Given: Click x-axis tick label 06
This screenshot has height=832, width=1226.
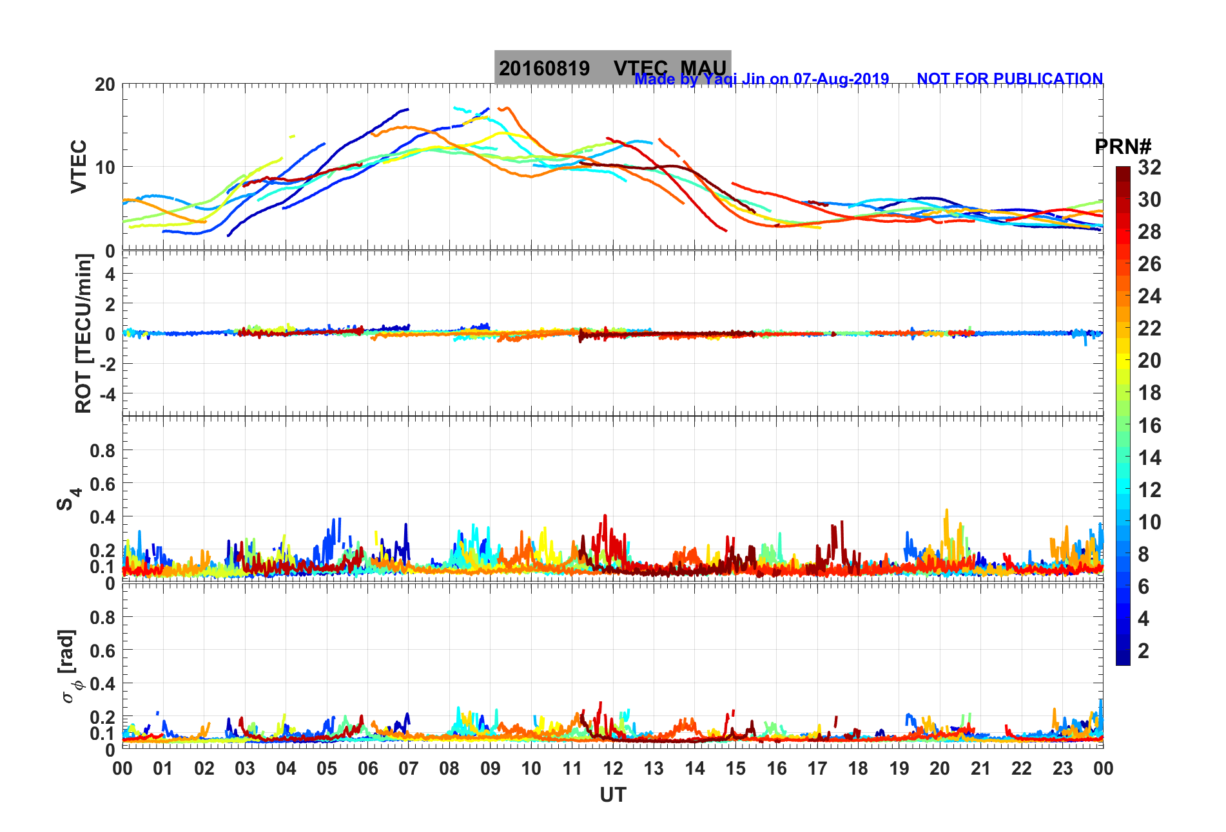Looking at the screenshot, I should (367, 768).
